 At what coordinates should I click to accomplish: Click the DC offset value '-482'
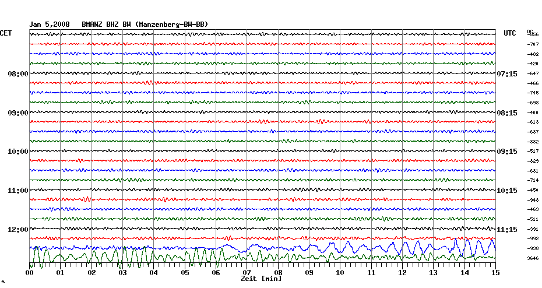(x=533, y=54)
